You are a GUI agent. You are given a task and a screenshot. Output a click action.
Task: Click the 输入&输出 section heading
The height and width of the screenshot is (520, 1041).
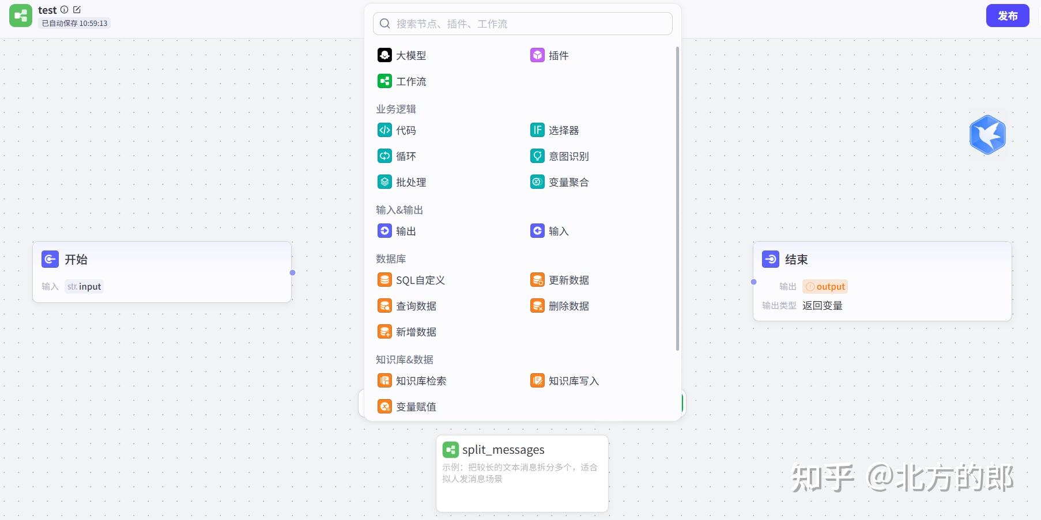(399, 210)
